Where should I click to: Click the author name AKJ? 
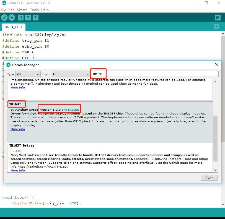point(18,151)
